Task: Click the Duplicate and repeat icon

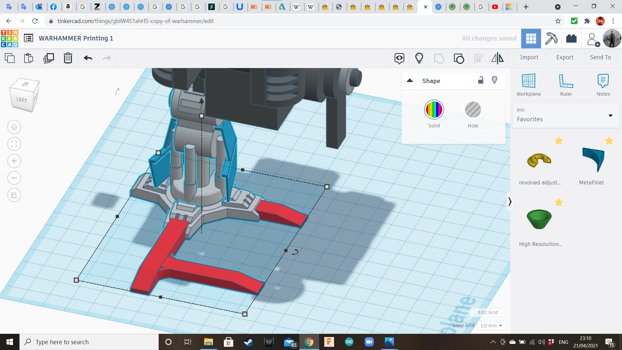Action: pos(49,58)
